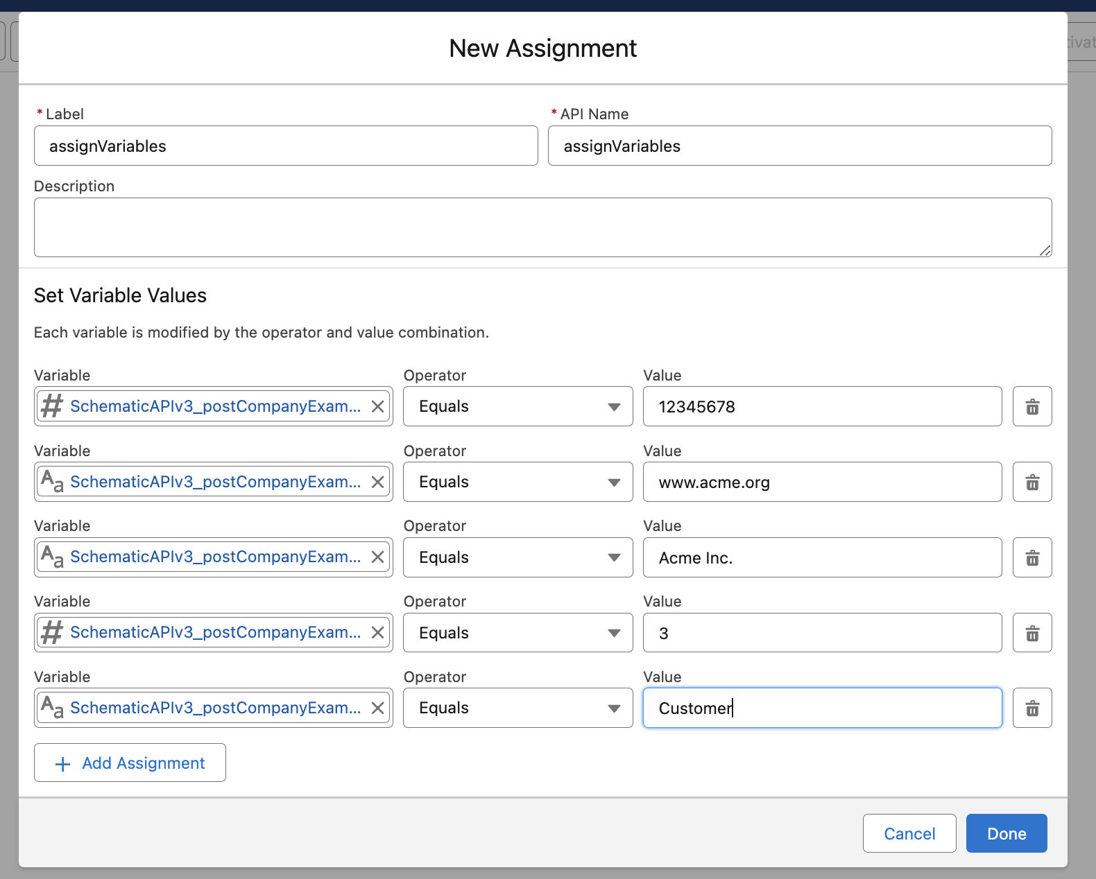
Task: Clear variable in the www.acme.org row
Action: [x=377, y=482]
